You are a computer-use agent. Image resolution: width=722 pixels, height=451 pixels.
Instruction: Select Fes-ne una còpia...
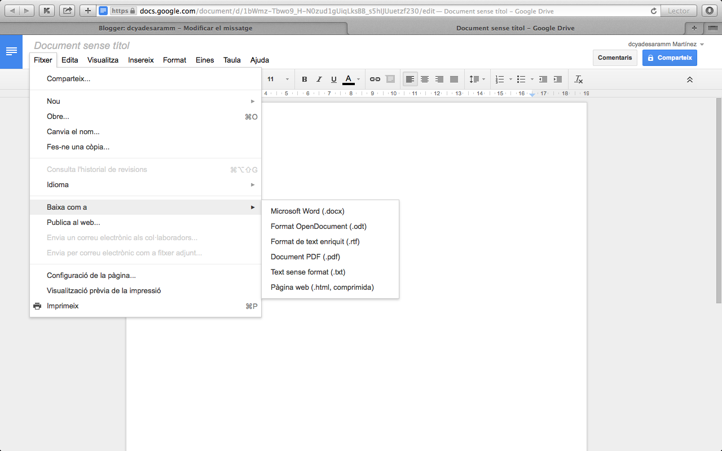tap(146, 147)
